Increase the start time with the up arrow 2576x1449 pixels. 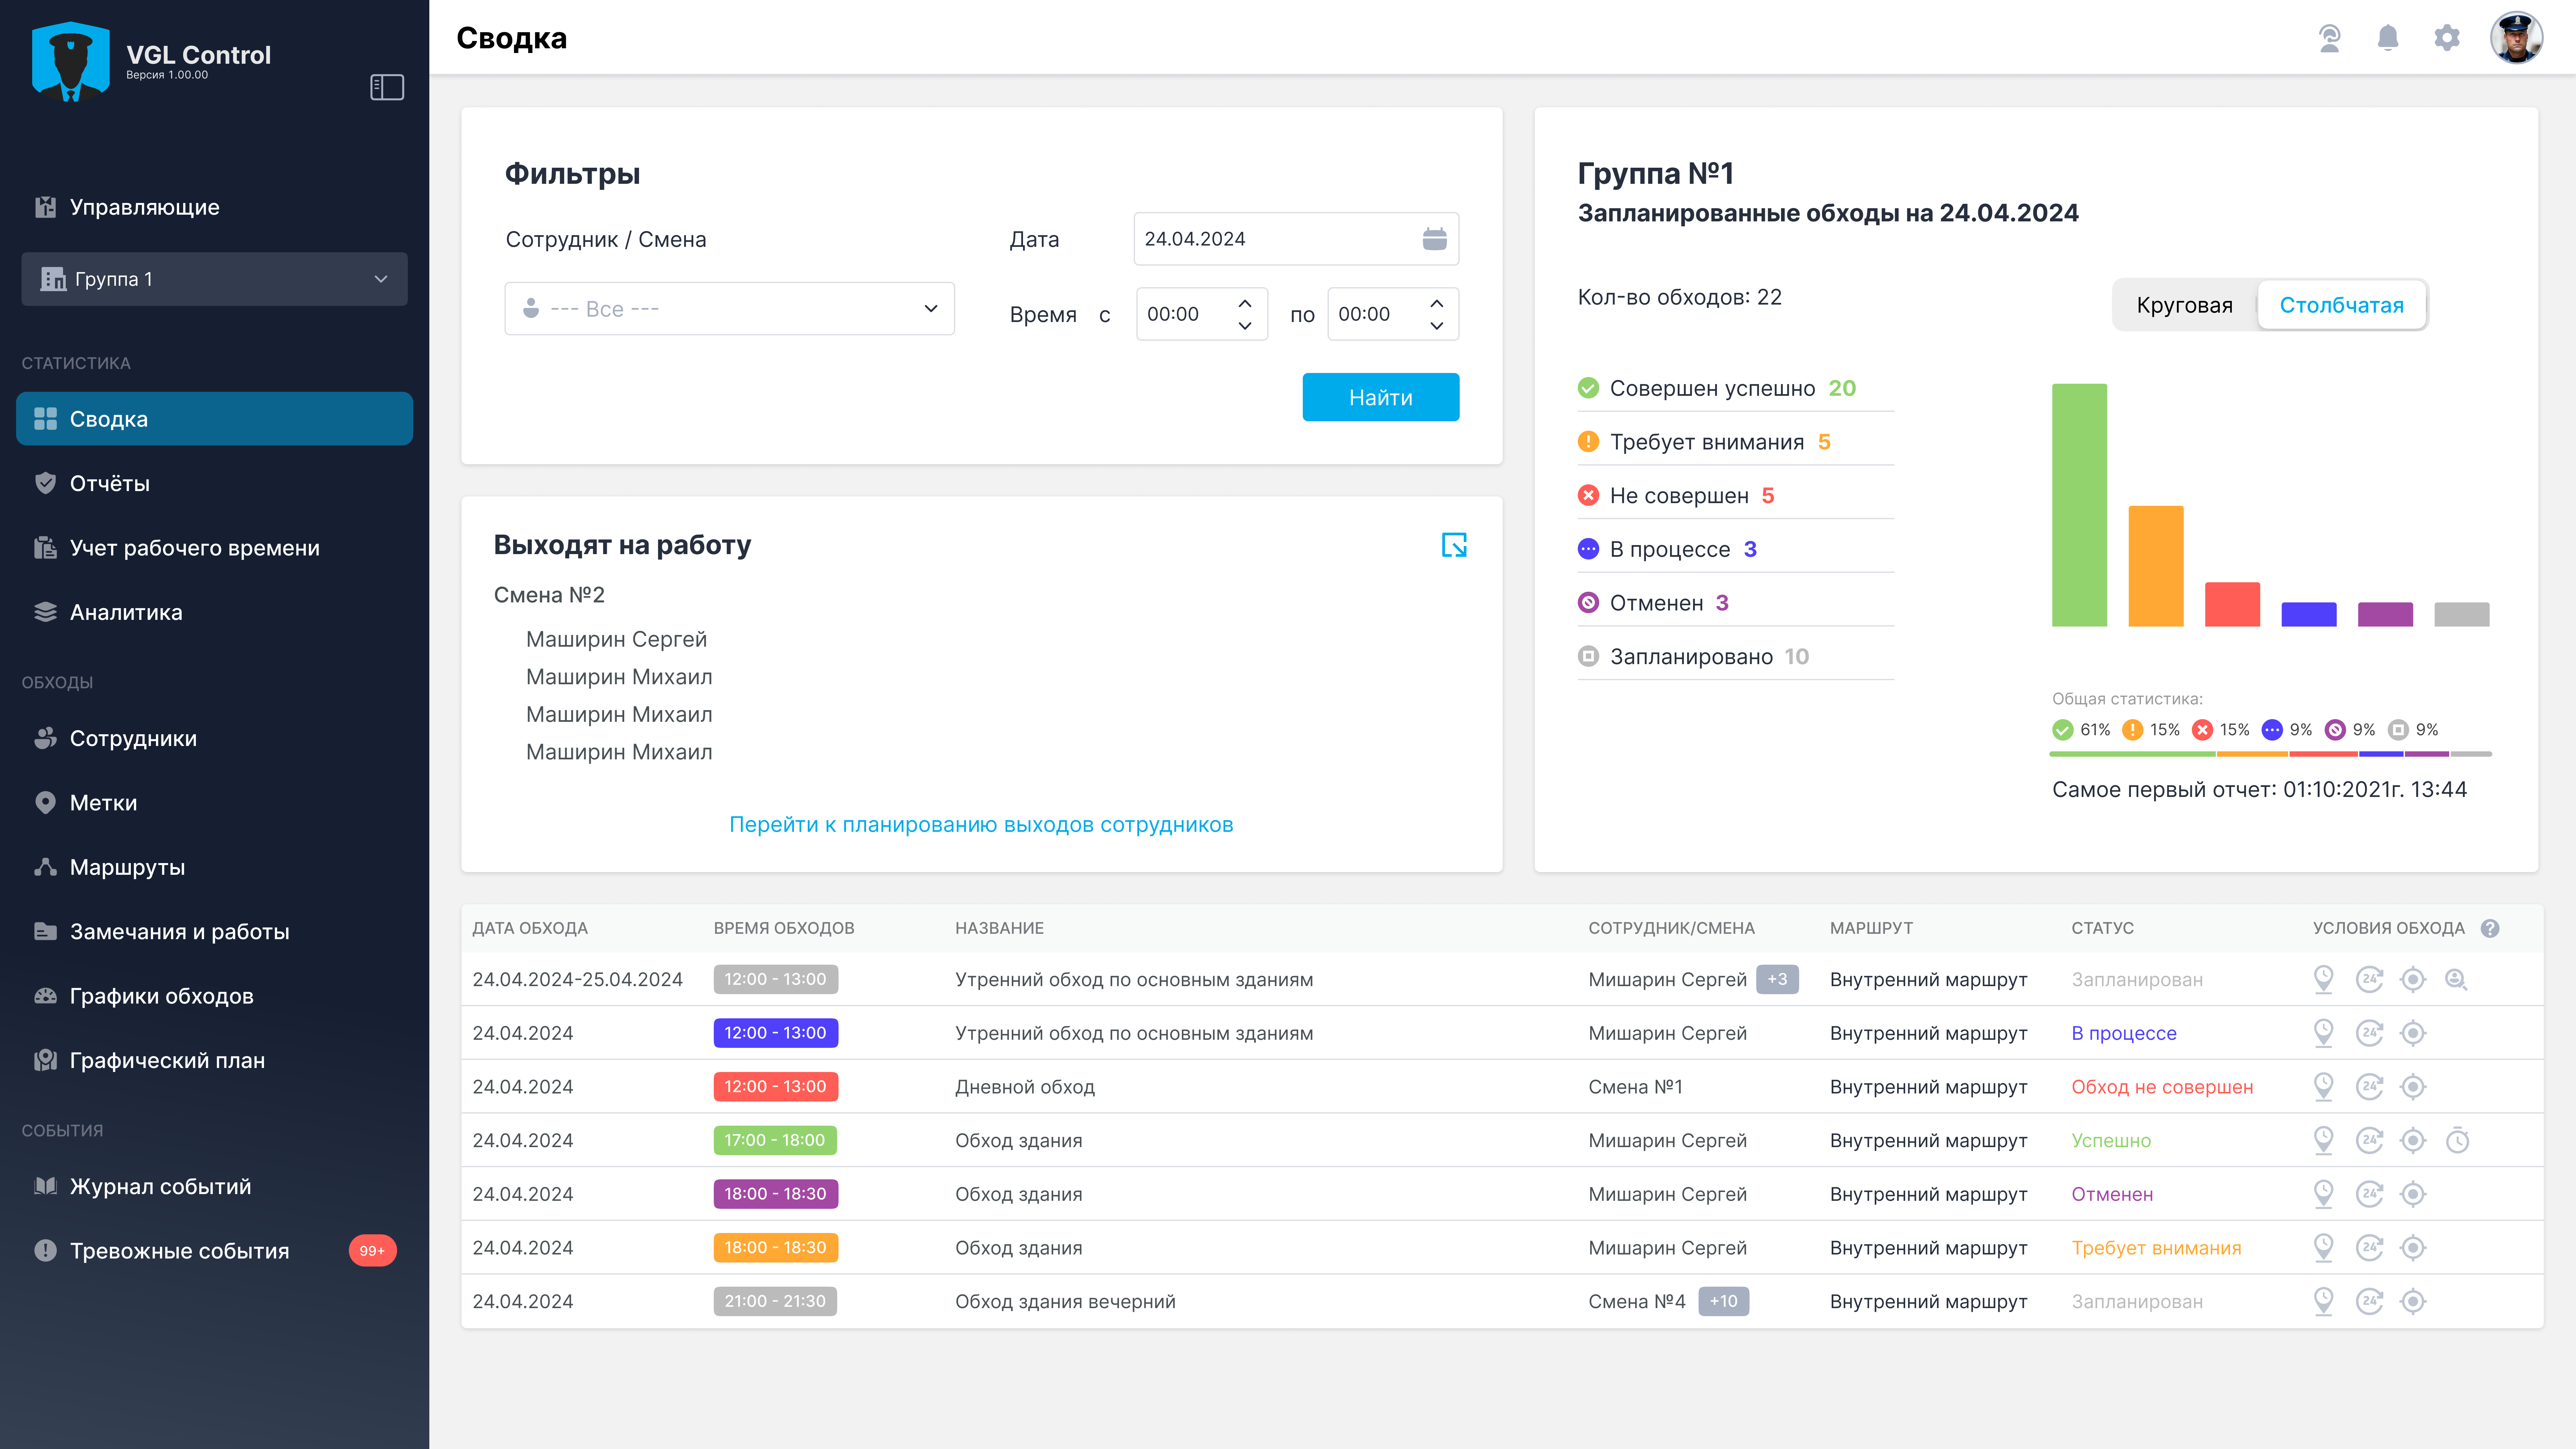[x=1245, y=303]
